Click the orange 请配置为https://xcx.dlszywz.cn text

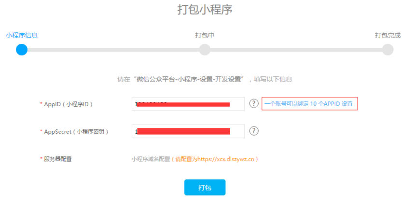point(216,159)
